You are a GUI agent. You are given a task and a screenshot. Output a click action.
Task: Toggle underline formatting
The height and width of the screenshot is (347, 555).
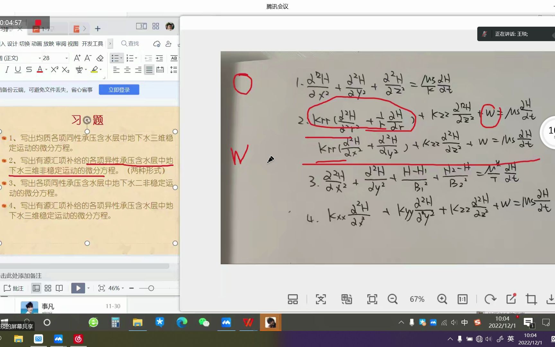(x=18, y=69)
